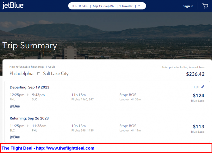Click Blue Basic label under $124
The width and height of the screenshot is (212, 153).
(198, 101)
